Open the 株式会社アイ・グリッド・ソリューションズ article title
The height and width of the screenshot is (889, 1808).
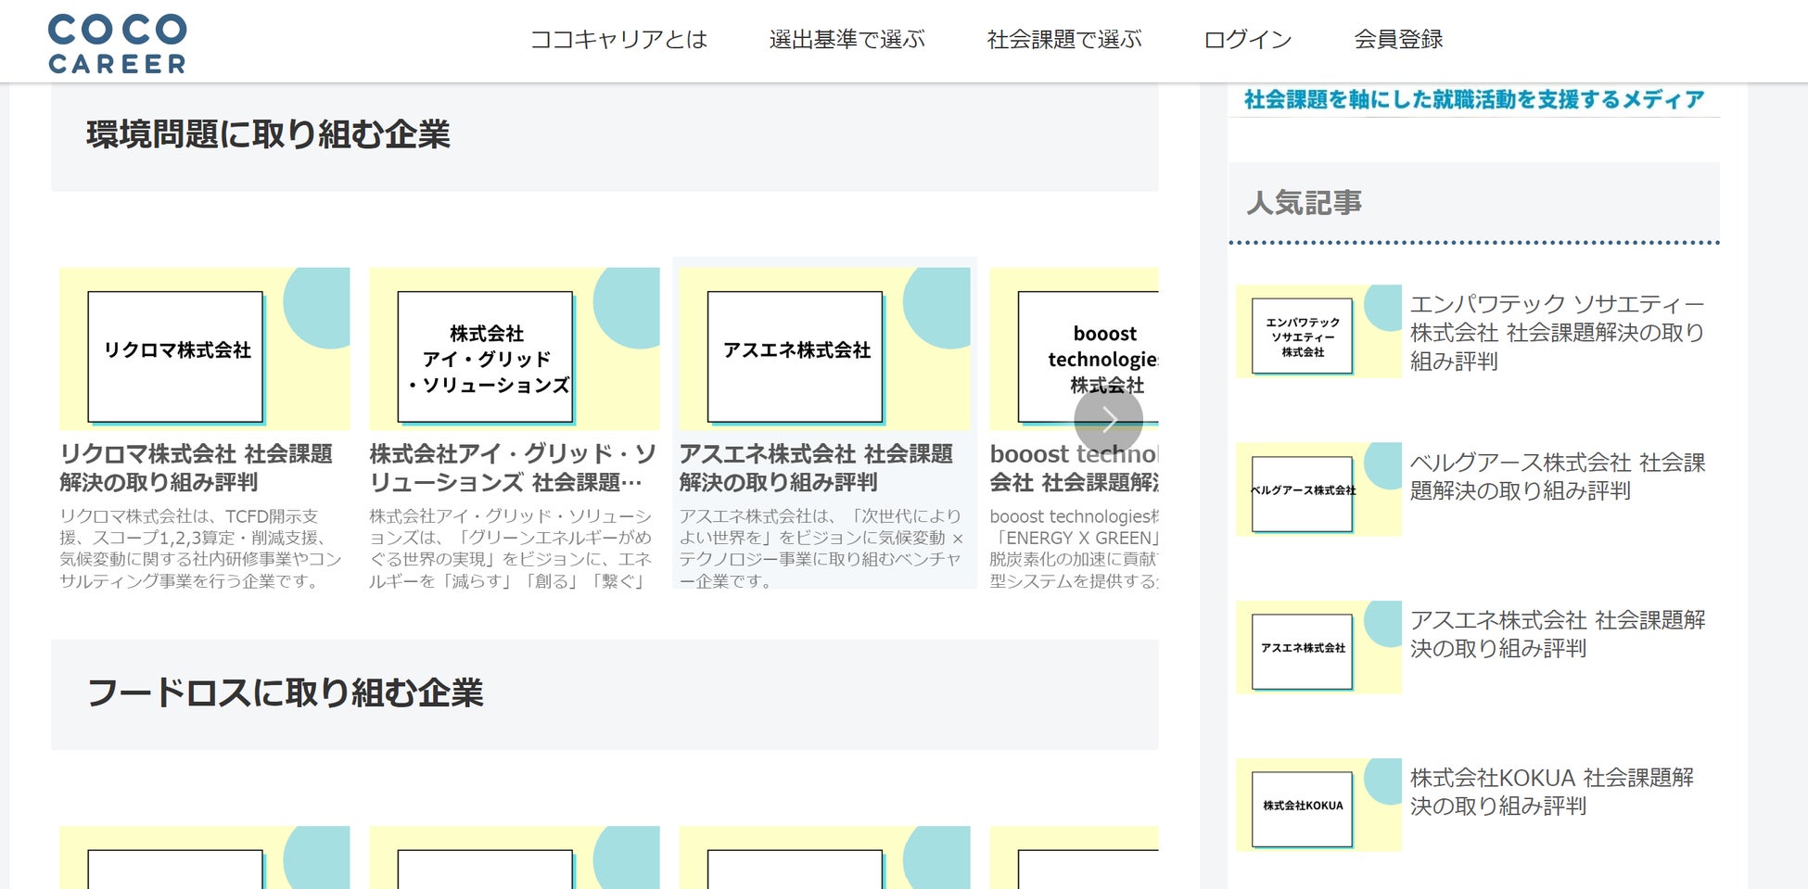(x=513, y=468)
